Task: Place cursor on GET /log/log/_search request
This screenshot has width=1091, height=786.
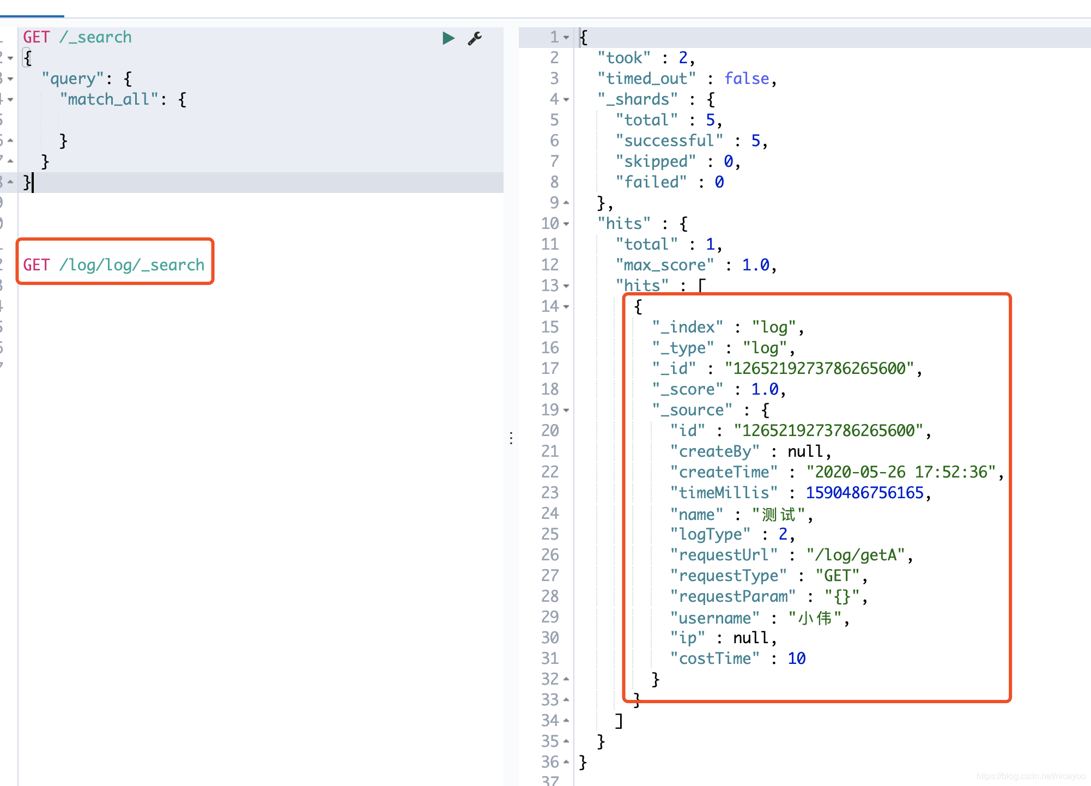Action: pyautogui.click(x=113, y=265)
